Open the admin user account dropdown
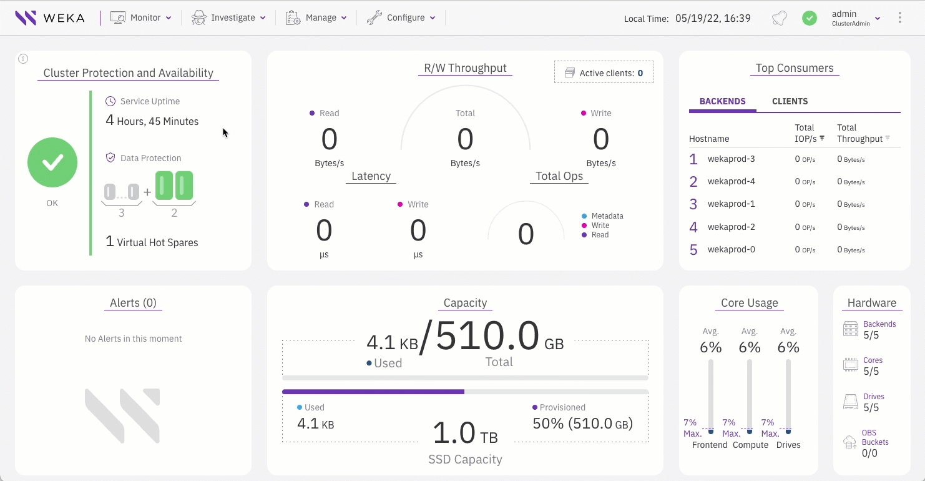Viewport: 925px width, 481px height. [x=855, y=18]
